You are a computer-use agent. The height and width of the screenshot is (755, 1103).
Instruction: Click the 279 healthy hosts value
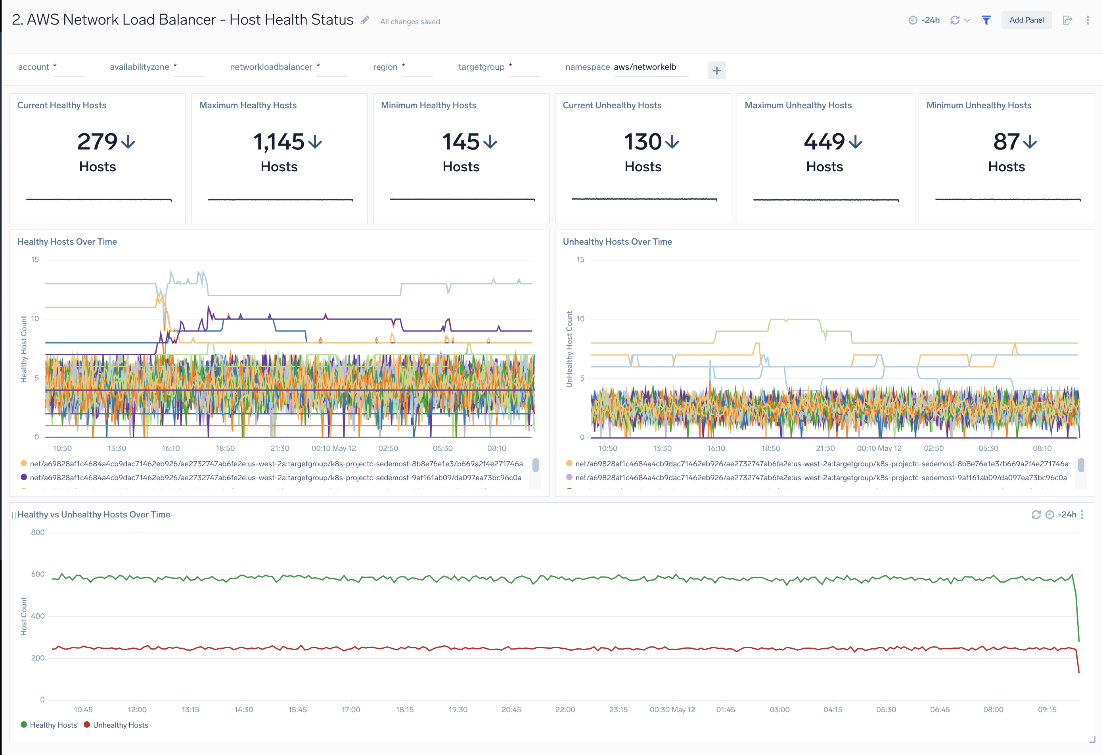(x=97, y=142)
